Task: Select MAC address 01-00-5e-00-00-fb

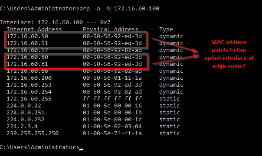Action: pos(112,113)
